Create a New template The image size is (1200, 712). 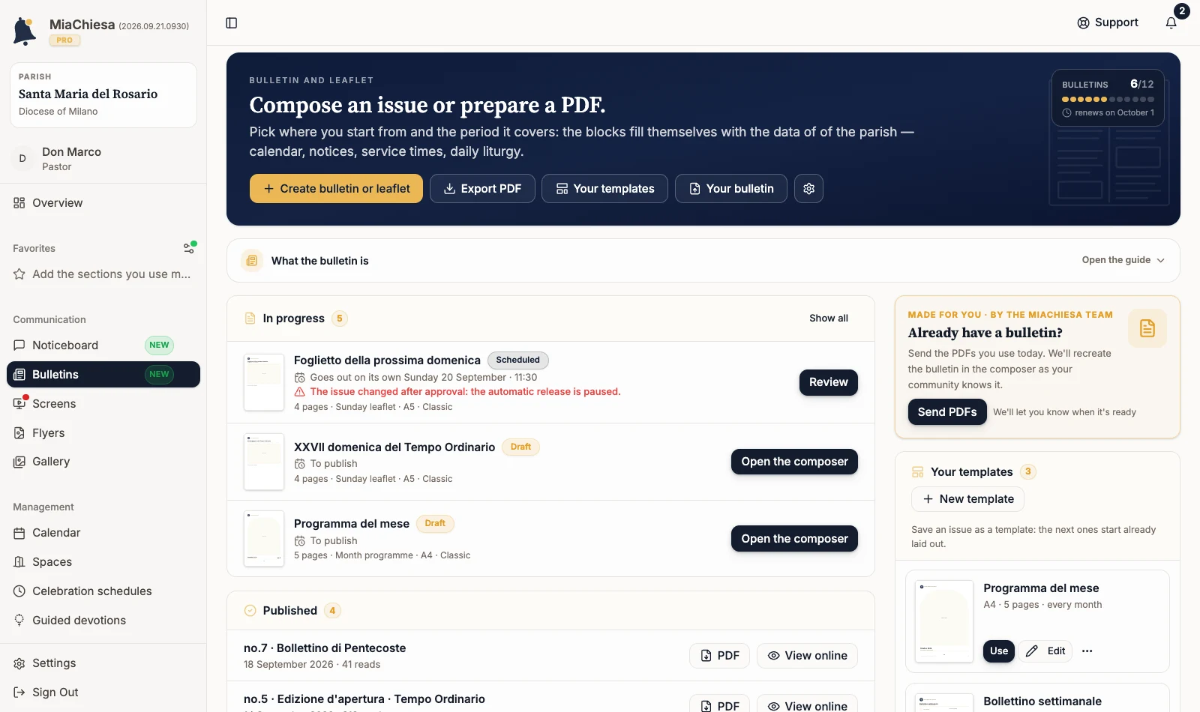tap(967, 499)
